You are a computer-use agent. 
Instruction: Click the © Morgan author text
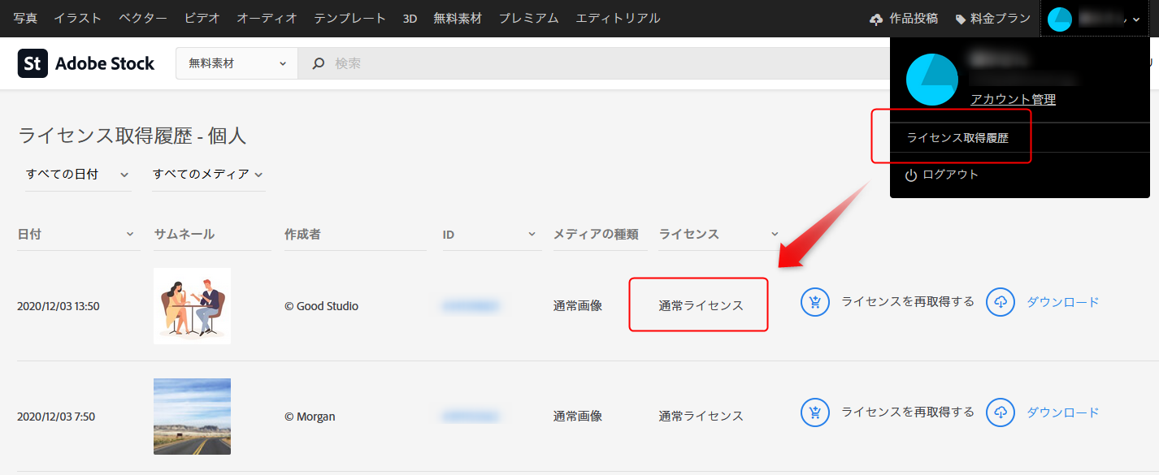click(310, 417)
